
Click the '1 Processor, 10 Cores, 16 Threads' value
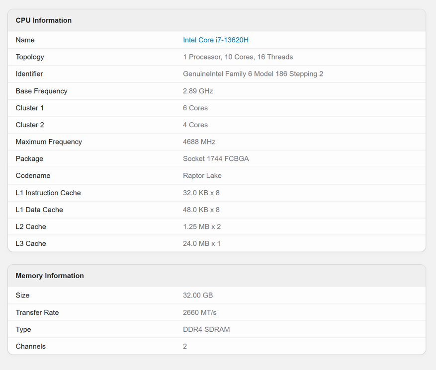point(238,57)
